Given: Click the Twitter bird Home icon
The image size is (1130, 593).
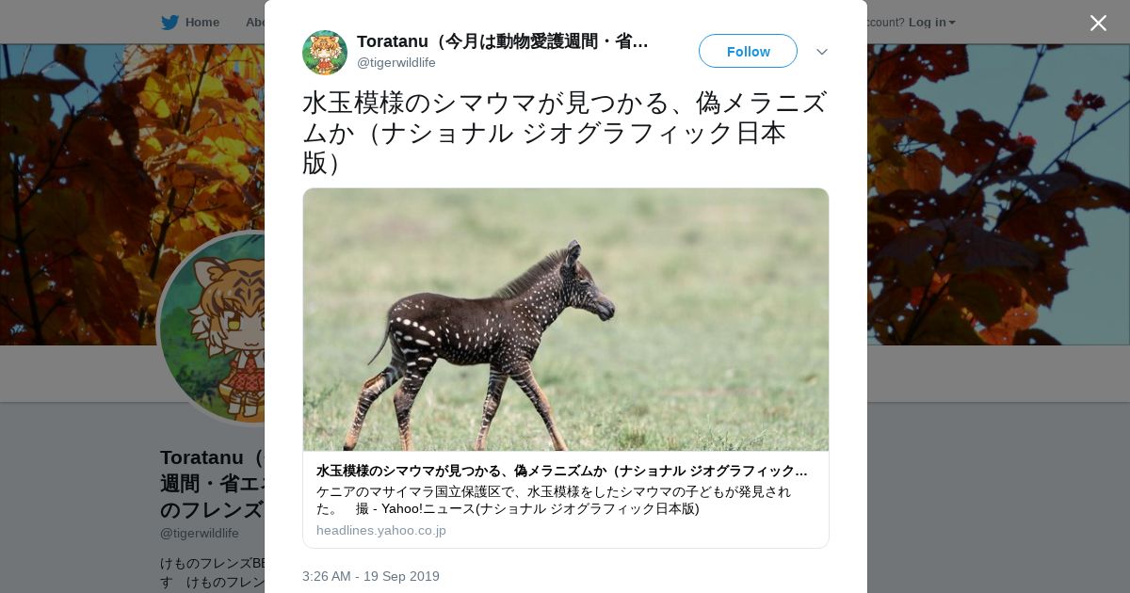Looking at the screenshot, I should tap(169, 23).
